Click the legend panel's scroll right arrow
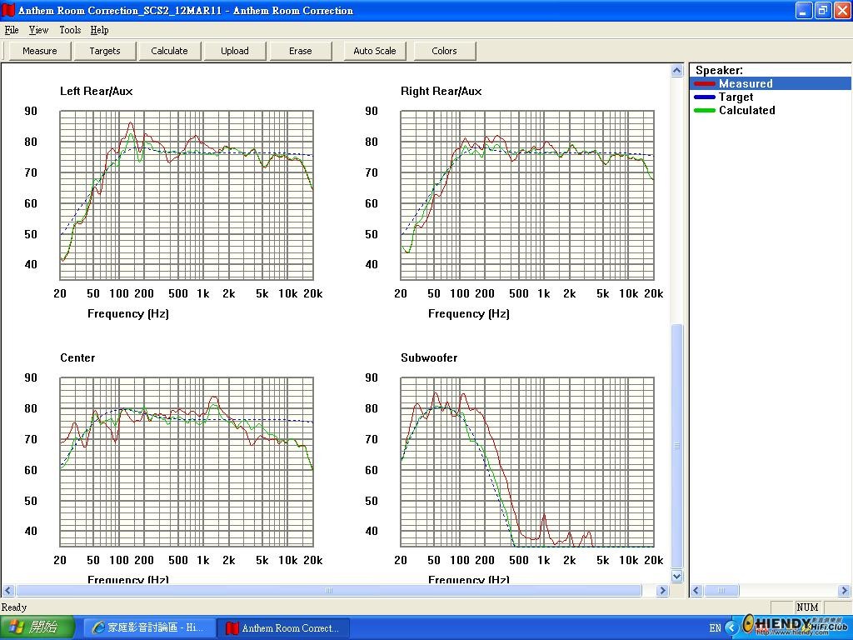This screenshot has height=640, width=853. tap(845, 591)
